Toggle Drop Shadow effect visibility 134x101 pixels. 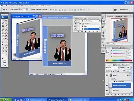point(114,81)
